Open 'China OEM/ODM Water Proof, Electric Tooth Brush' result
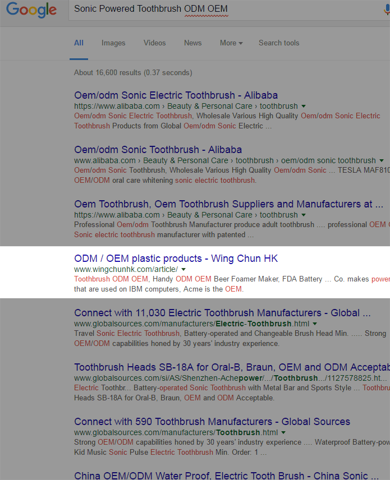Image resolution: width=390 pixels, height=480 pixels. (226, 476)
